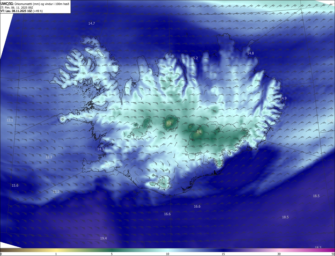
Task: Click the 3.6 value over the glacier
Action: (199, 132)
